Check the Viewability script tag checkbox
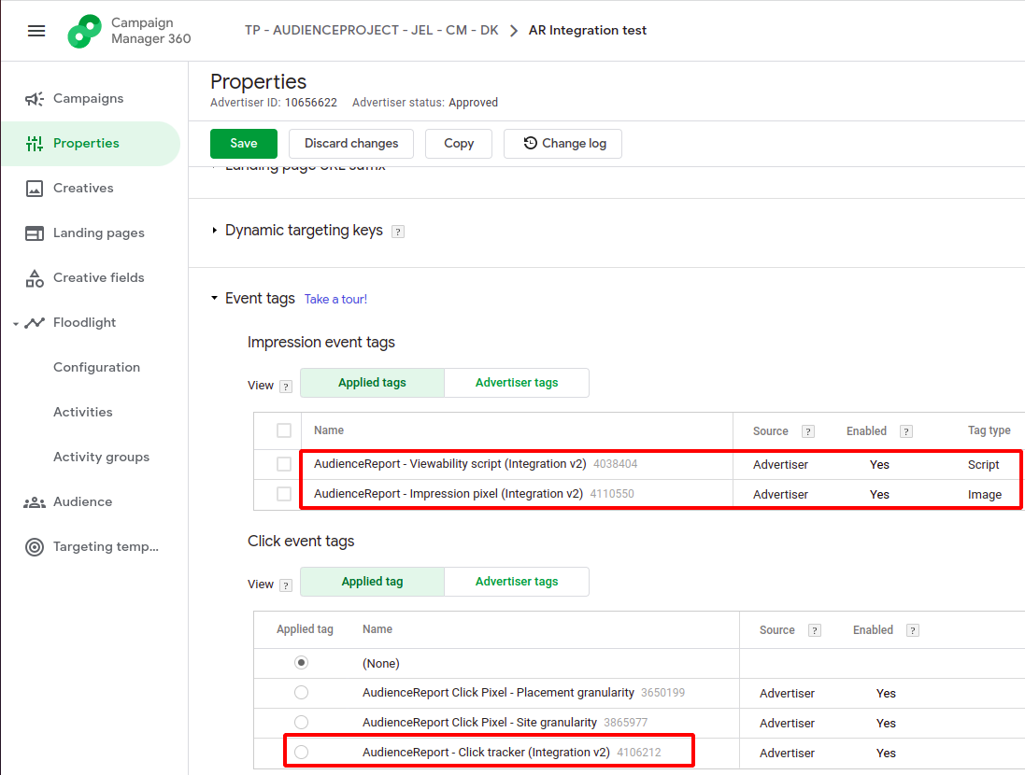Viewport: 1025px width, 775px height. (x=284, y=464)
